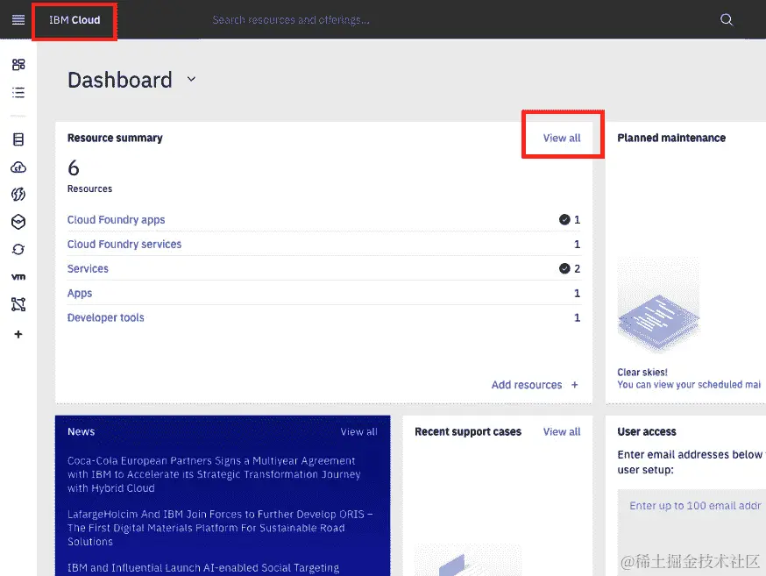Click the IBM Cloud home logo

[x=74, y=20]
